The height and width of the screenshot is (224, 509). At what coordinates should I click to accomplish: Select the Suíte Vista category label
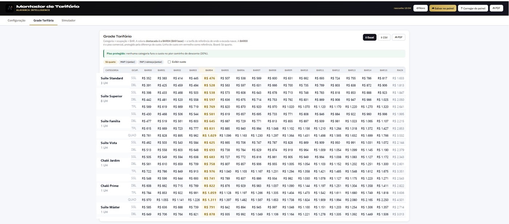(109, 143)
